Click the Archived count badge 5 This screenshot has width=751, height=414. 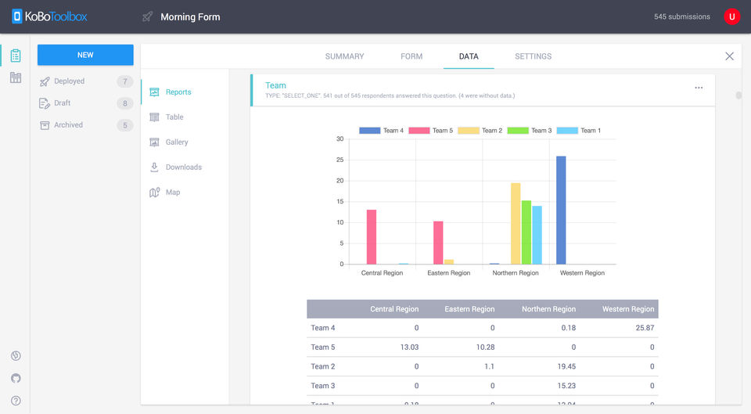click(x=124, y=125)
